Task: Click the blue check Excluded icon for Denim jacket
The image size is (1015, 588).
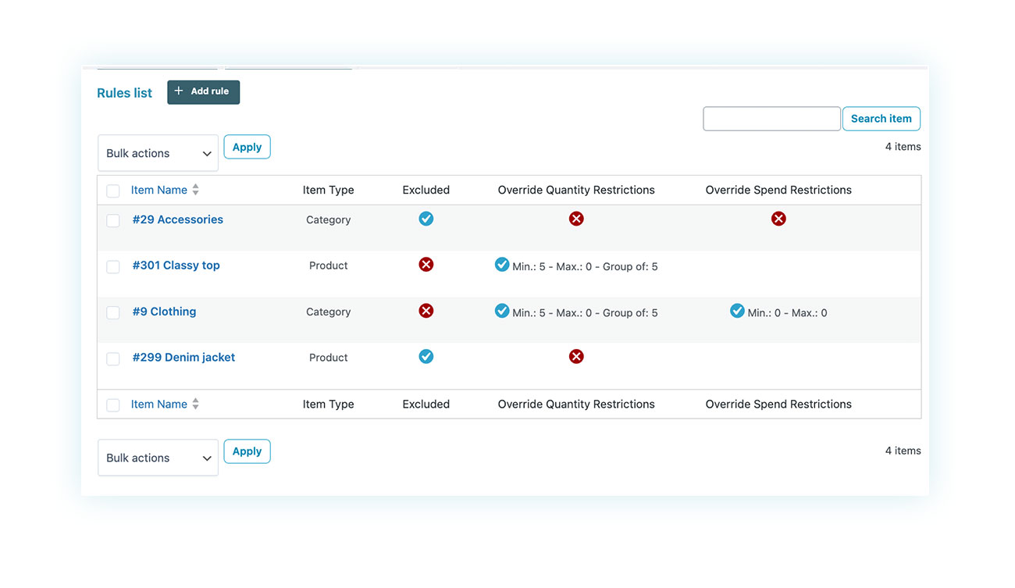Action: (x=426, y=356)
